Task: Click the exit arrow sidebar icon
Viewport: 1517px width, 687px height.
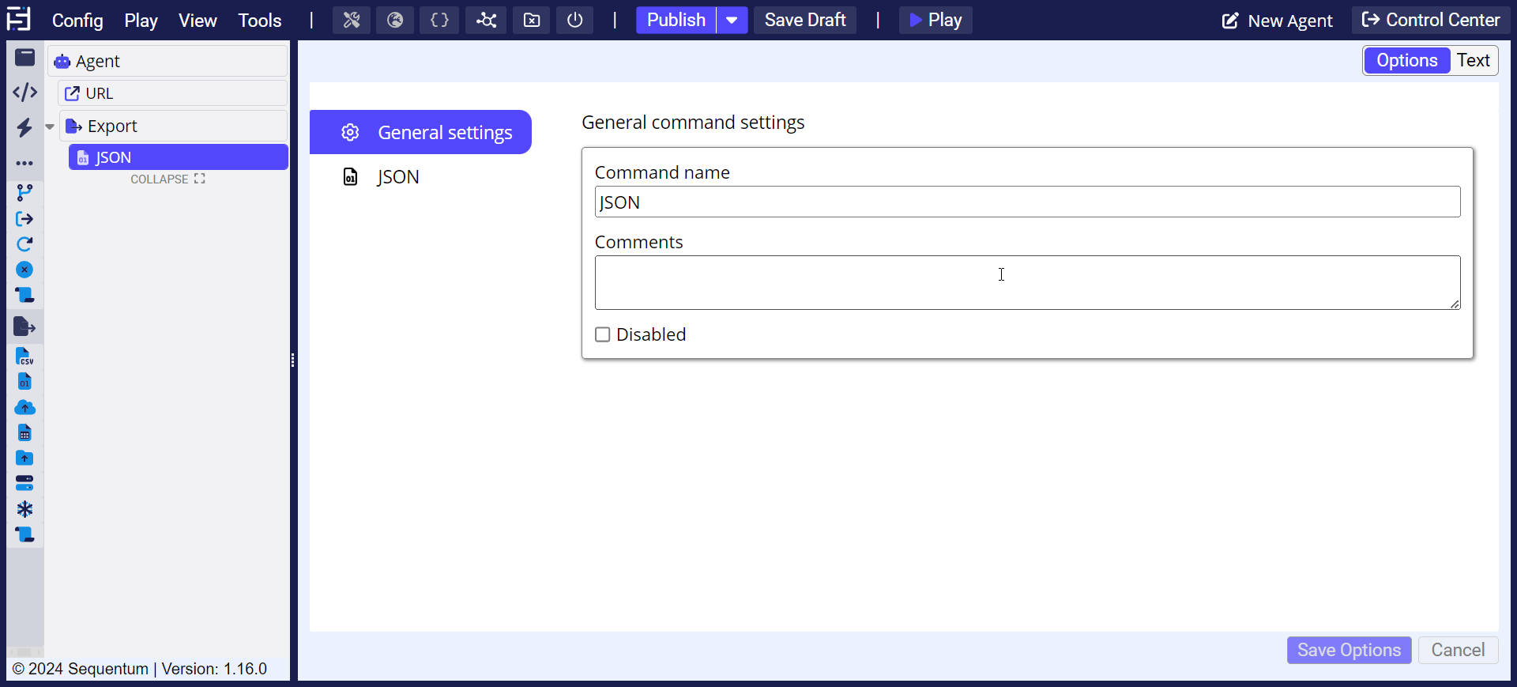Action: point(25,219)
